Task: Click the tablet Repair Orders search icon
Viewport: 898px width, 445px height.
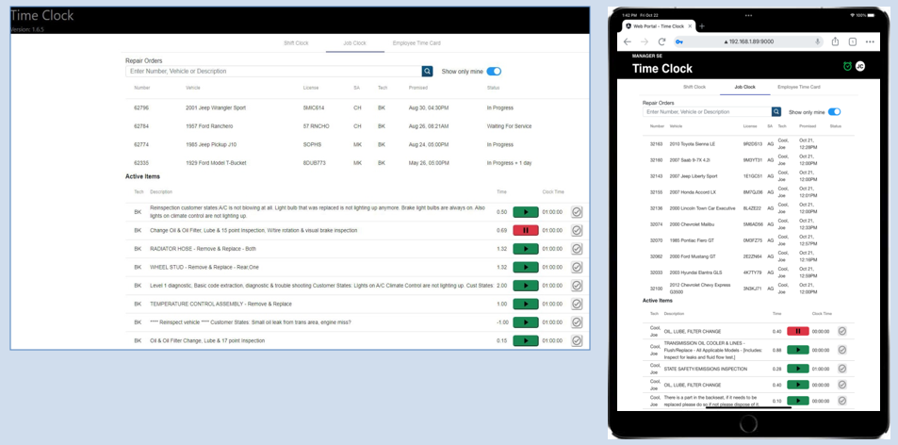Action: [777, 111]
